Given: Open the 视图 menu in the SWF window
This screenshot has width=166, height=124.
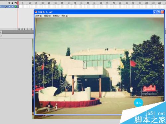Looking at the screenshot, I should tap(47, 16).
